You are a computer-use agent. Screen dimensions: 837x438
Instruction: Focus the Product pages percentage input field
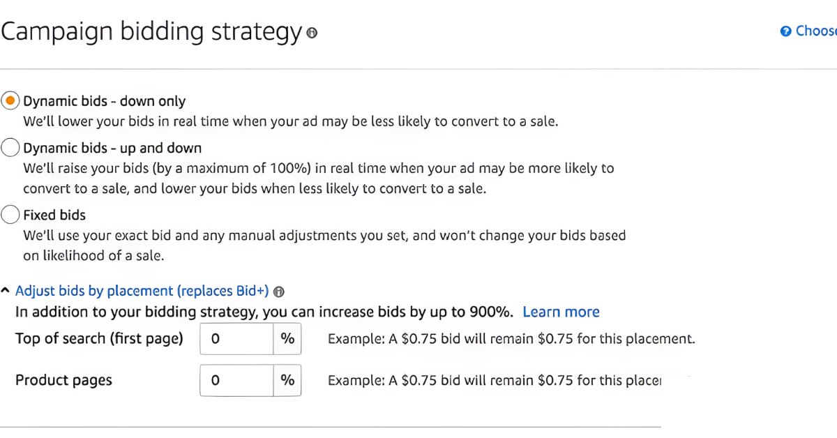[236, 380]
